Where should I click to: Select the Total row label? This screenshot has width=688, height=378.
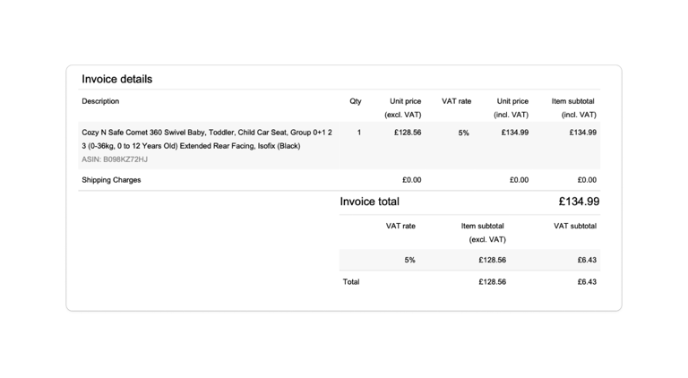pos(351,282)
